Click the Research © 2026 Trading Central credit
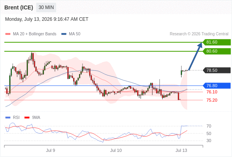 (x=199, y=34)
